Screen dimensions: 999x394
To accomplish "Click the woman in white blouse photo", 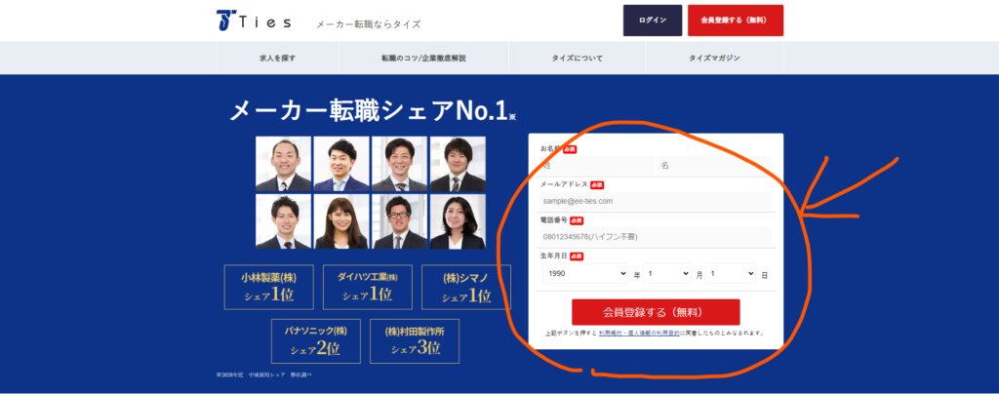I will [x=458, y=221].
